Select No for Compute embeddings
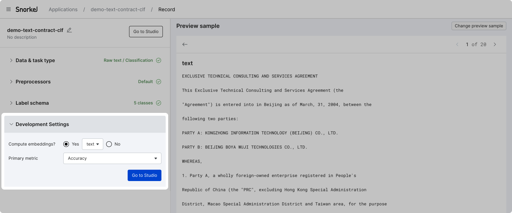512x213 pixels. tap(109, 144)
